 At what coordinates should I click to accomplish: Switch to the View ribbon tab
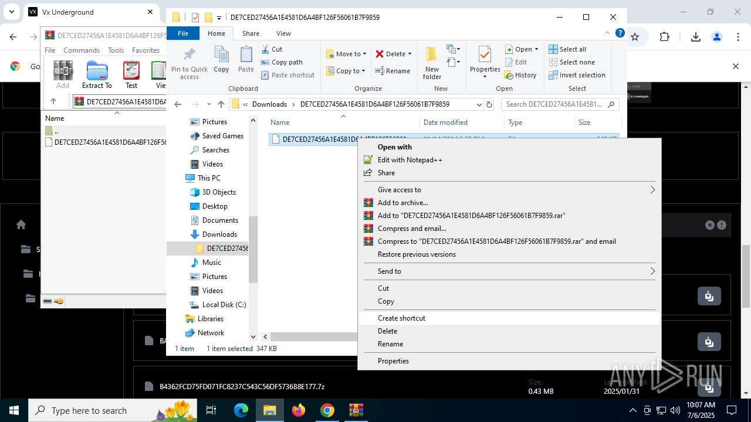(x=283, y=33)
